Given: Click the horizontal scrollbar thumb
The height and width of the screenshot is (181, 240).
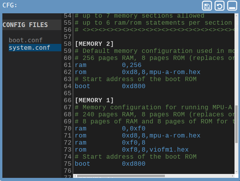Looking at the screenshot, I should [x=121, y=176].
